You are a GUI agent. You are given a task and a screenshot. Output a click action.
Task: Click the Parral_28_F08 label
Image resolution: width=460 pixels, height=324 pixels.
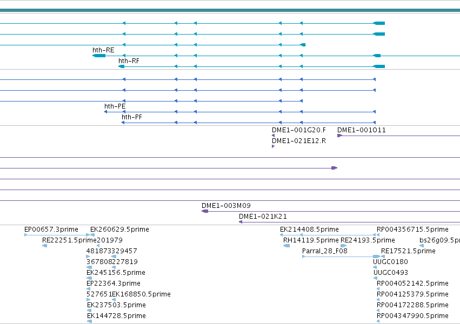(x=325, y=251)
